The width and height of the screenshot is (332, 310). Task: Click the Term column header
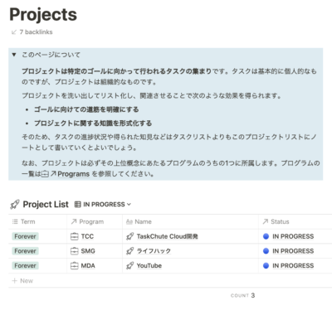pyautogui.click(x=37, y=221)
